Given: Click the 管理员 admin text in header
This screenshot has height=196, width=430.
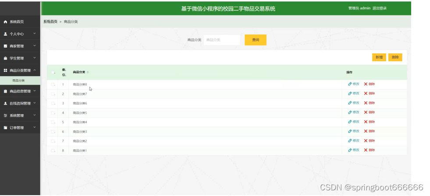Looking at the screenshot, I should point(359,8).
